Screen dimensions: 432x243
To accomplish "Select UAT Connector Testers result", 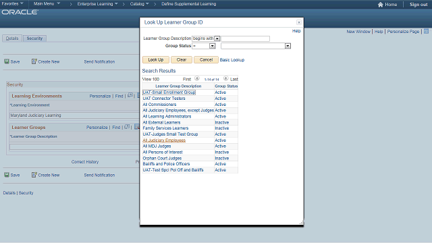I will point(164,99).
